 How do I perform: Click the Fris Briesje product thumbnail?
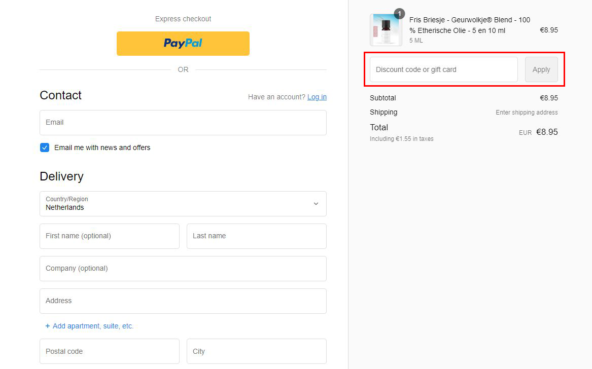point(386,30)
